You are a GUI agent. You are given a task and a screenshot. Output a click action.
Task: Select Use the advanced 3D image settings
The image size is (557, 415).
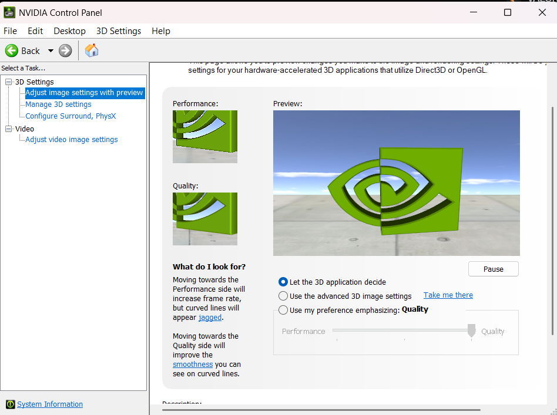click(x=283, y=296)
